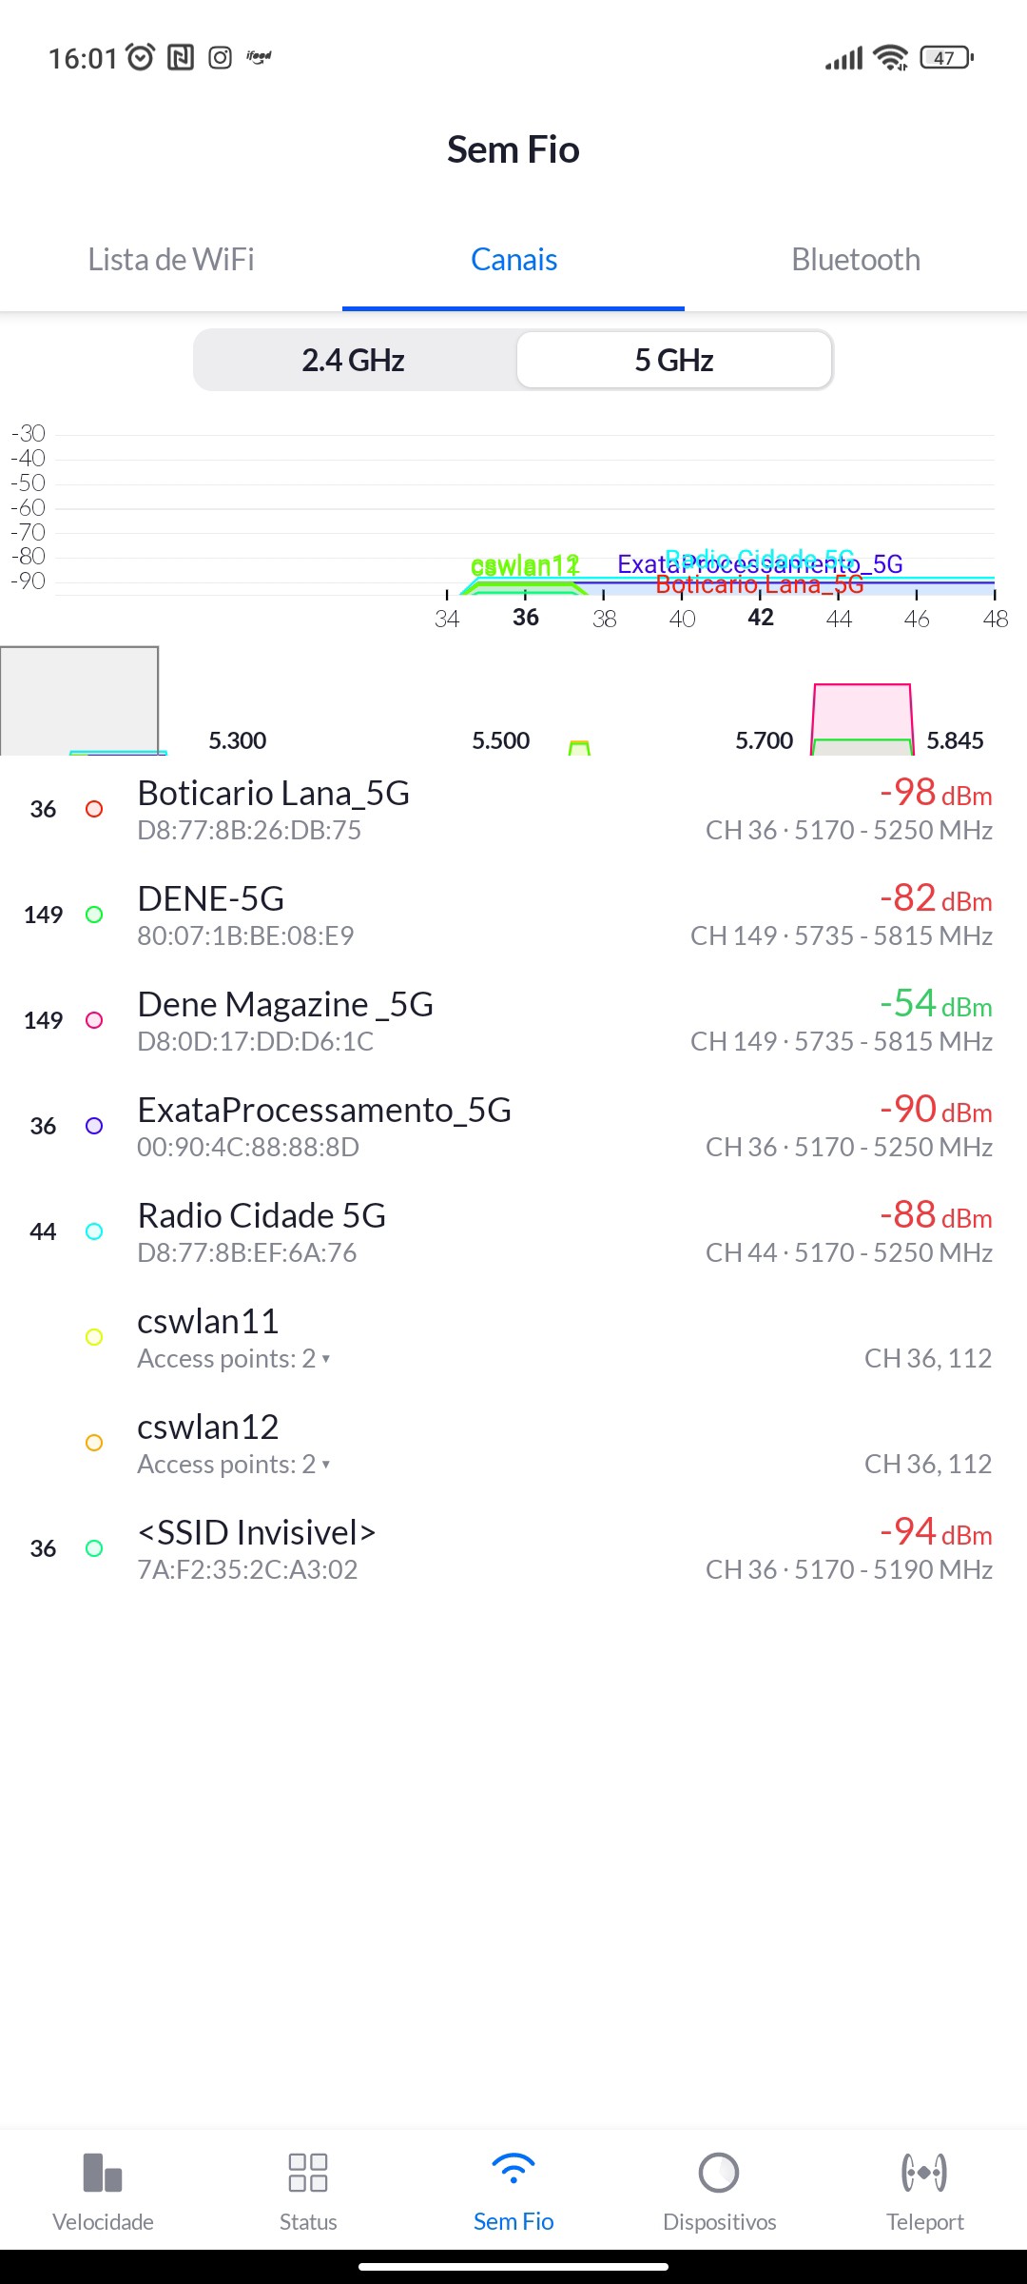Viewport: 1027px width, 2284px height.
Task: Open the Bluetooth tab
Action: 856,260
